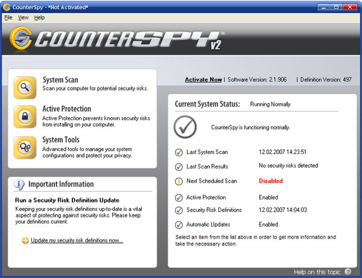The height and width of the screenshot is (278, 362).
Task: Click the Active Protection padlock icon
Action: [x=25, y=117]
